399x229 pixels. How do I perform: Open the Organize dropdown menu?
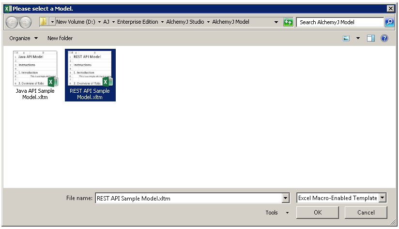coord(24,38)
